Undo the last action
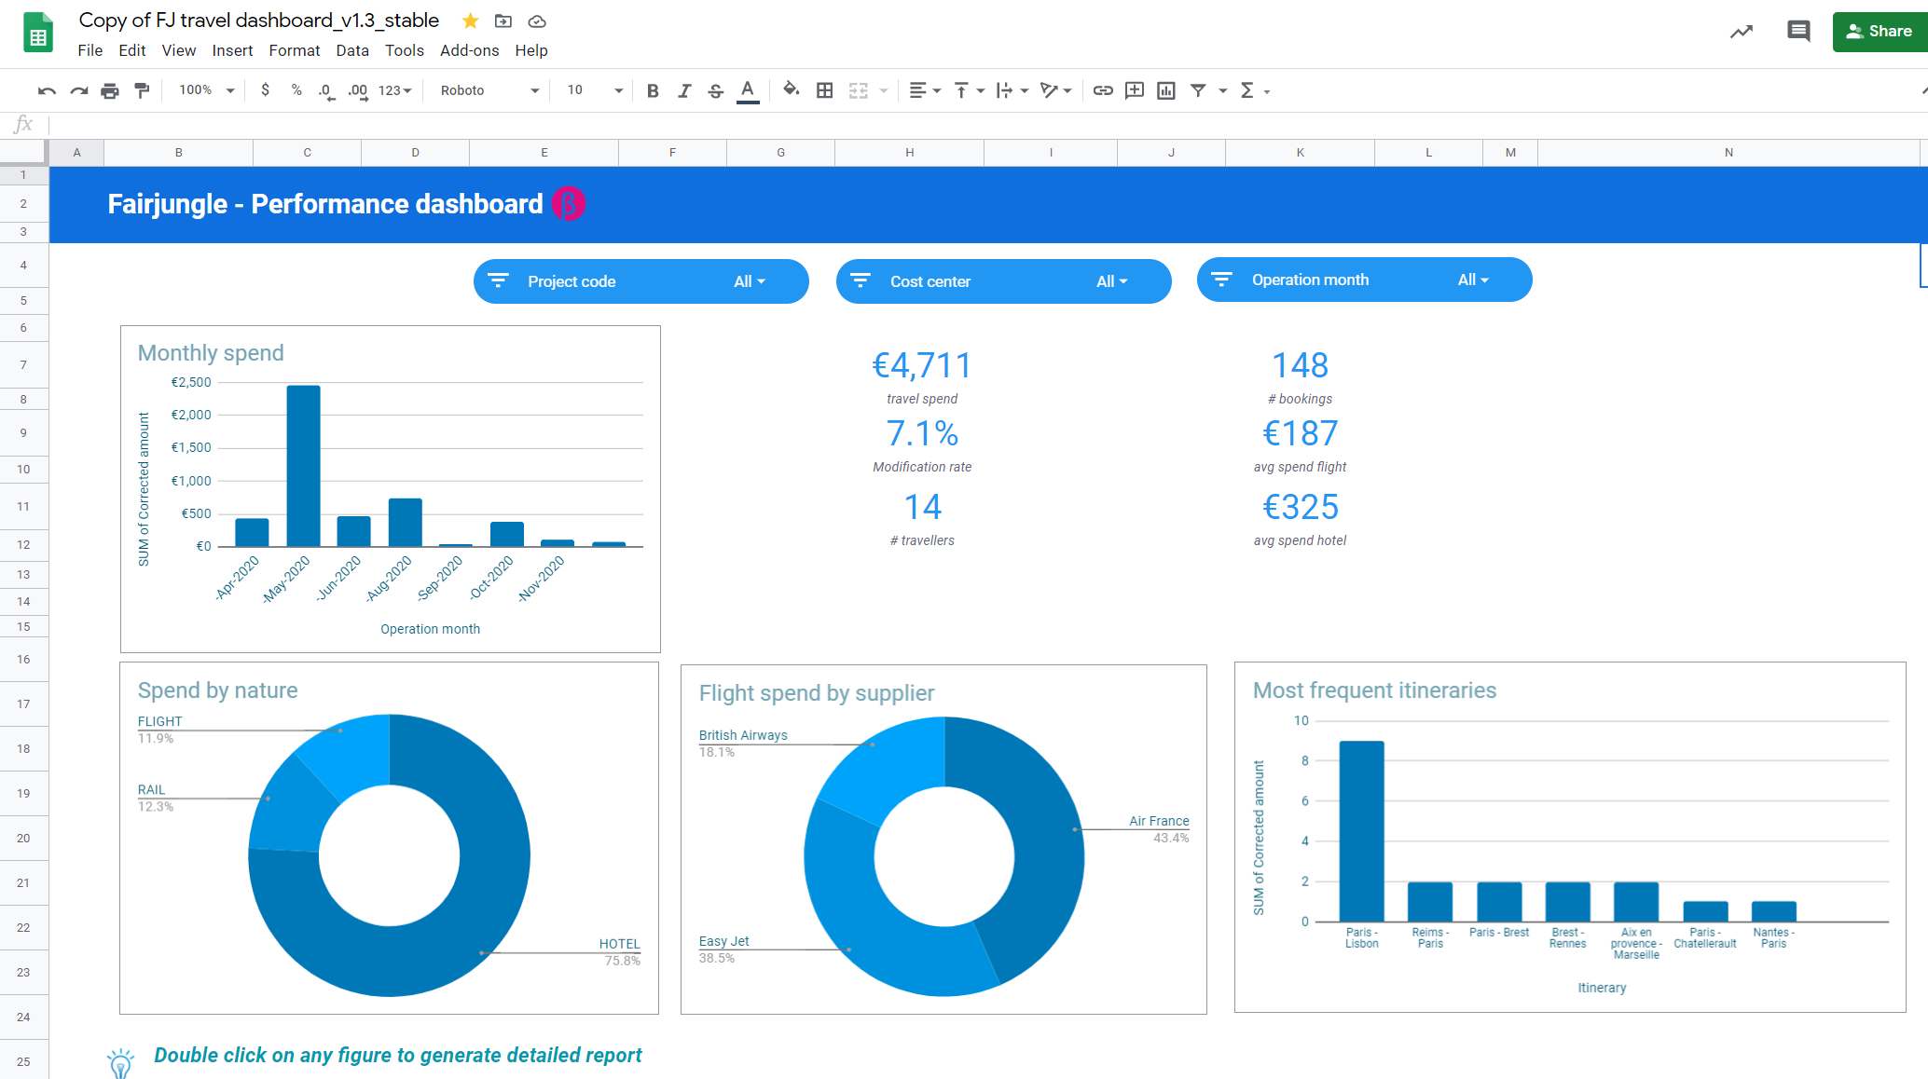The width and height of the screenshot is (1928, 1079). [x=46, y=90]
